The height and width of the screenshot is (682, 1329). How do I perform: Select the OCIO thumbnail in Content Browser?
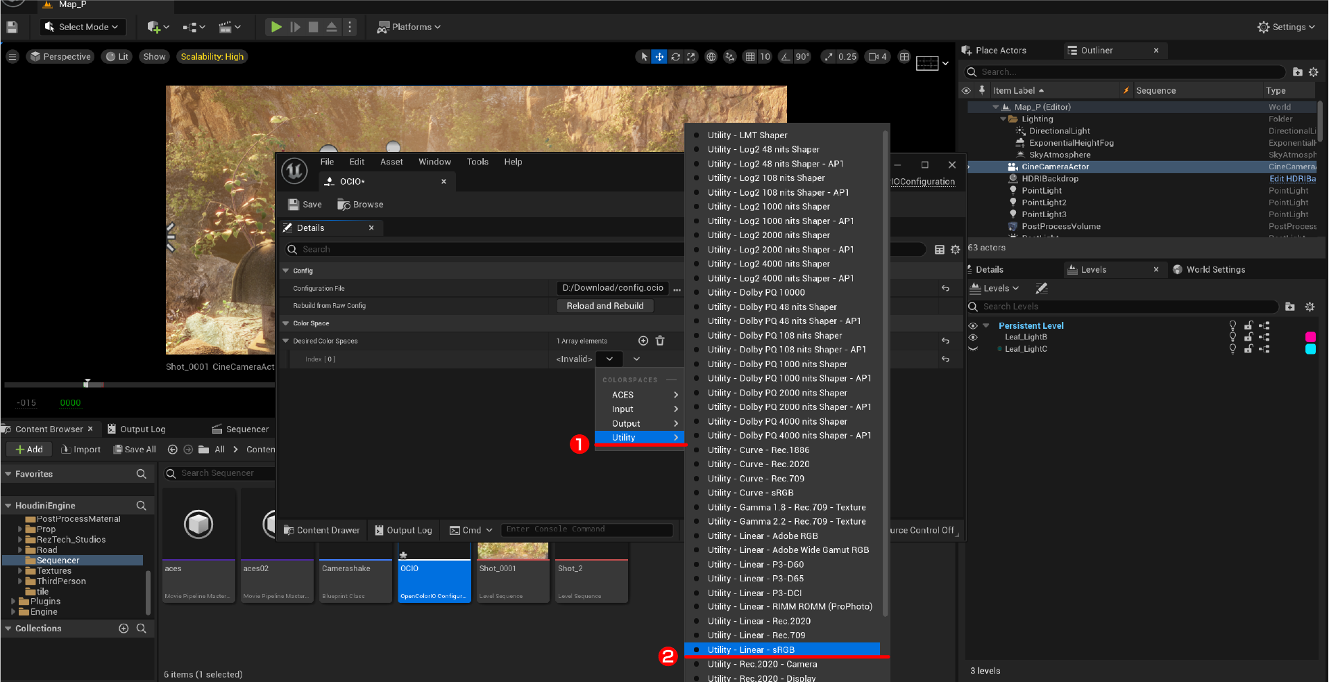[x=434, y=574]
